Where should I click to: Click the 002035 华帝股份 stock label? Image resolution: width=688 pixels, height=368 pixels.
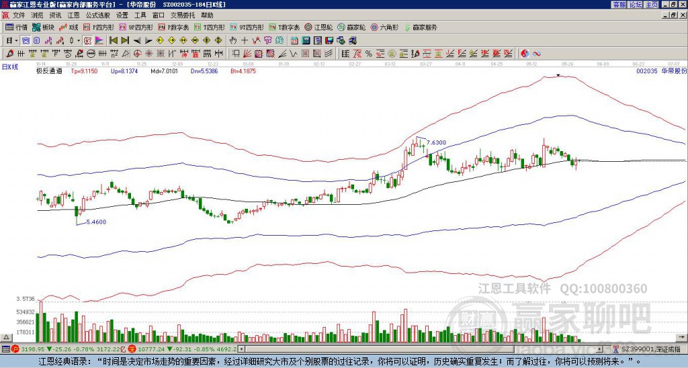click(x=661, y=71)
